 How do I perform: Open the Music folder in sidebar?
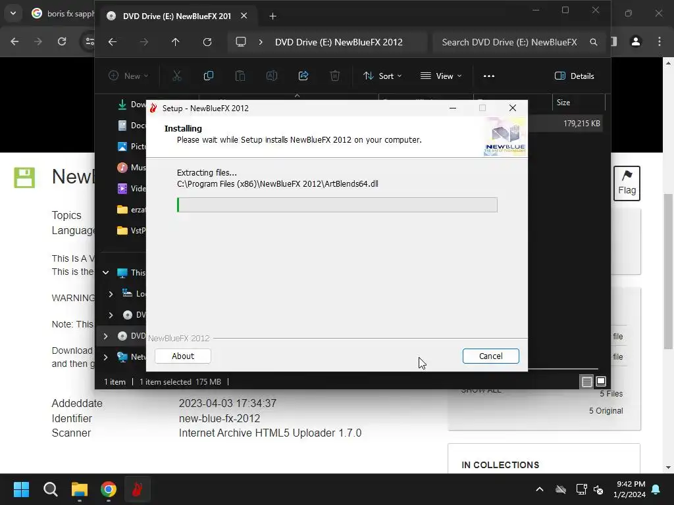point(132,168)
